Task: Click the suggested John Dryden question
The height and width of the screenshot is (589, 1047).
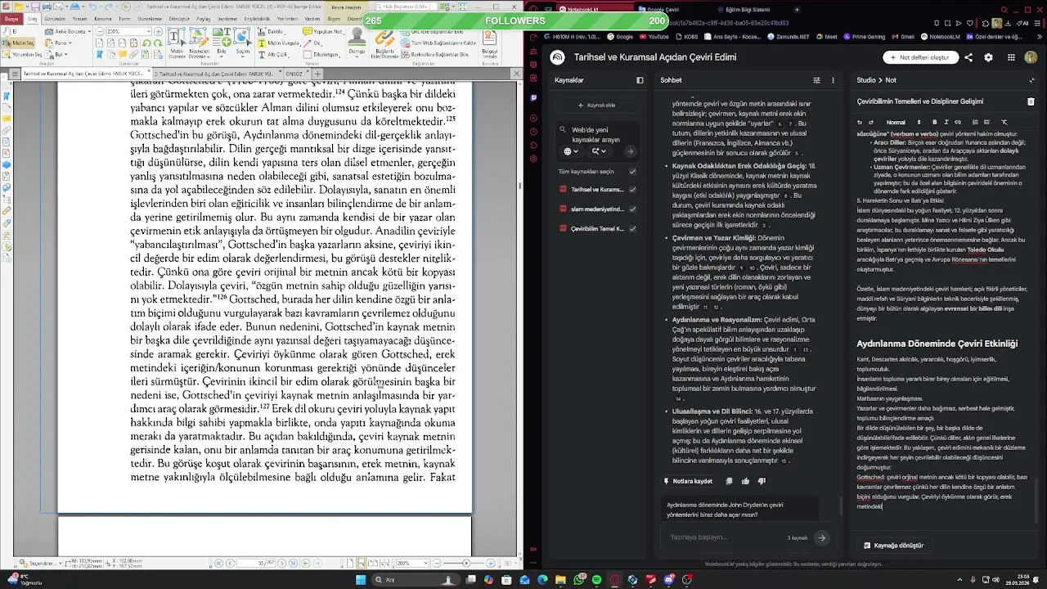Action: 739,510
